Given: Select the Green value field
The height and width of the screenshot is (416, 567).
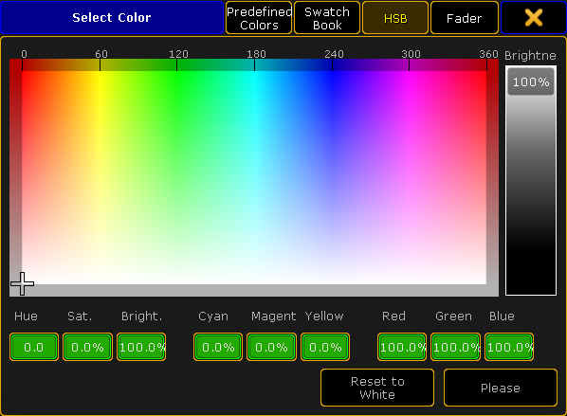Looking at the screenshot, I should pos(456,347).
